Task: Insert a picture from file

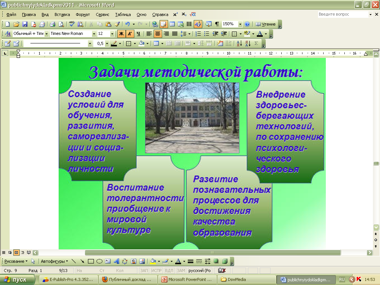Action: (x=142, y=261)
